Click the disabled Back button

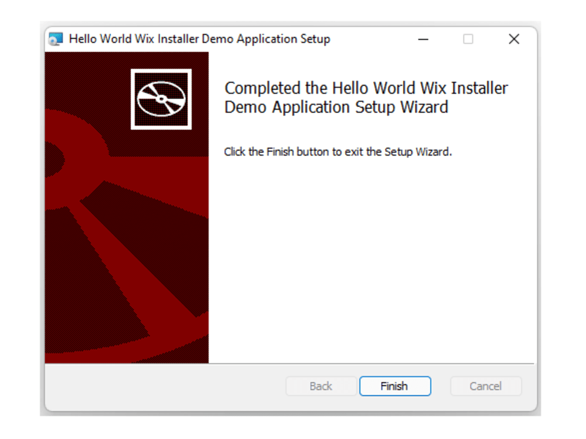[x=321, y=386]
